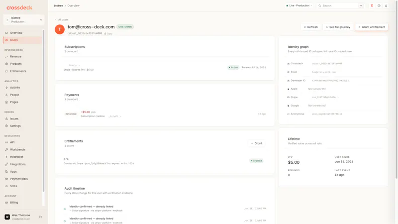Click the People icon in Analytics
This screenshot has height=224, width=398.
(x=6, y=95)
